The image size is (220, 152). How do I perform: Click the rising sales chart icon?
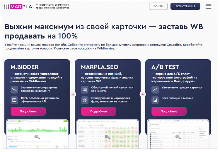click(x=155, y=89)
